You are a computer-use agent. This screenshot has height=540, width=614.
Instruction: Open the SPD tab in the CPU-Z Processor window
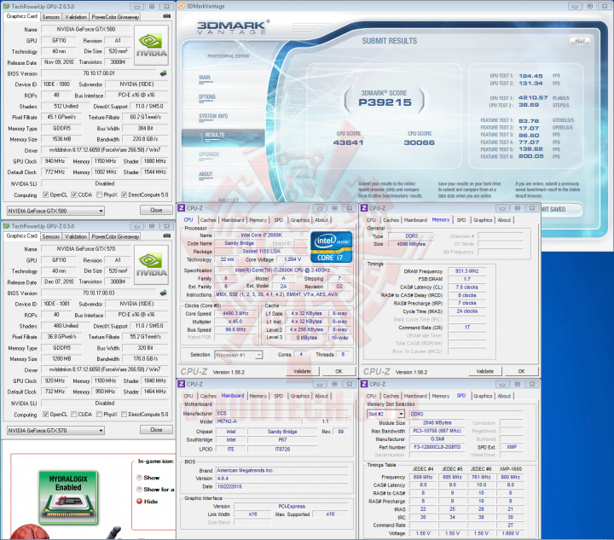(278, 220)
